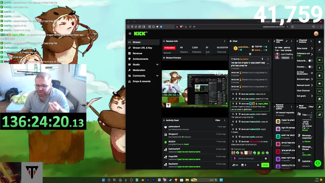Expand Banned words settings

[312, 85]
